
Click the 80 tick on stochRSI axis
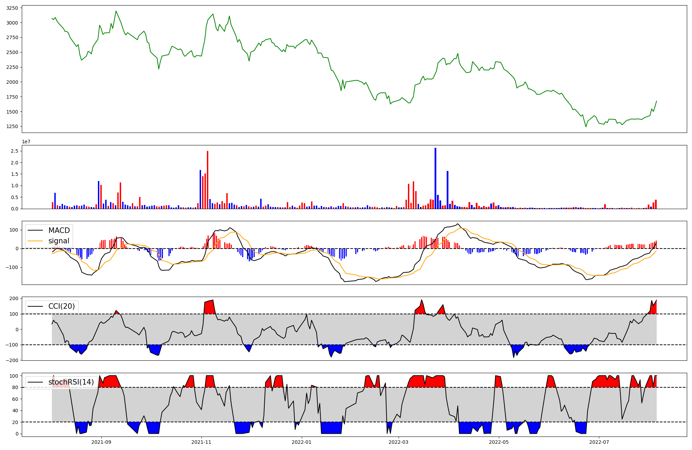pos(15,387)
